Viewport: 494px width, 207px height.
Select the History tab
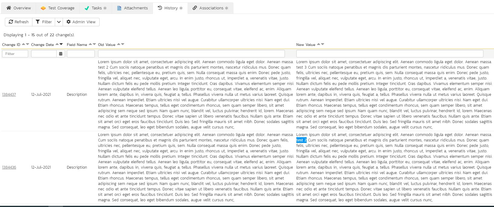170,8
